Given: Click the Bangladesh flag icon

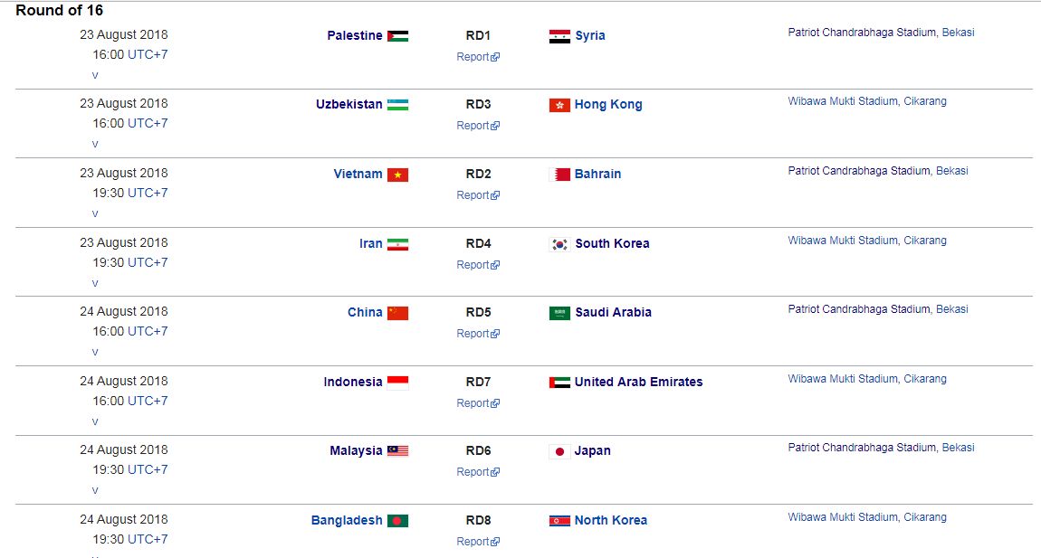Looking at the screenshot, I should click(397, 521).
